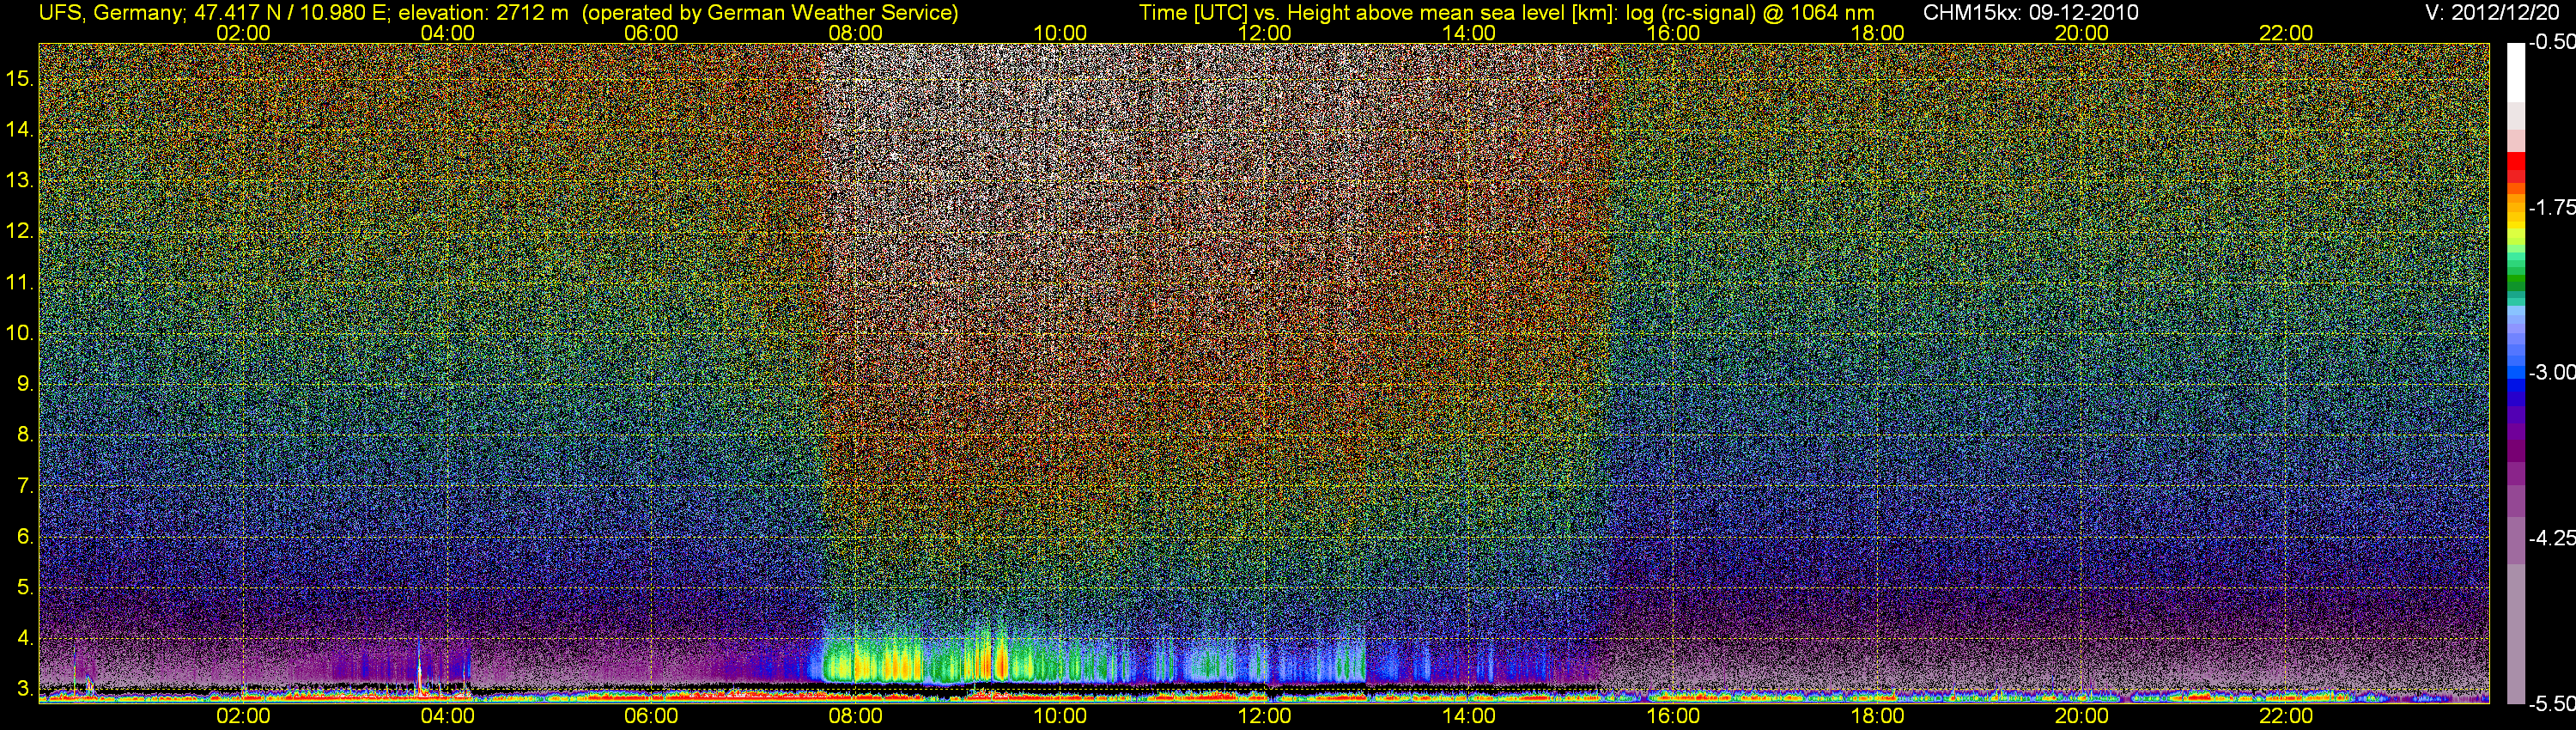2576x730 pixels.
Task: Click the 02:00 label on the bottom time axis
Action: [x=243, y=716]
